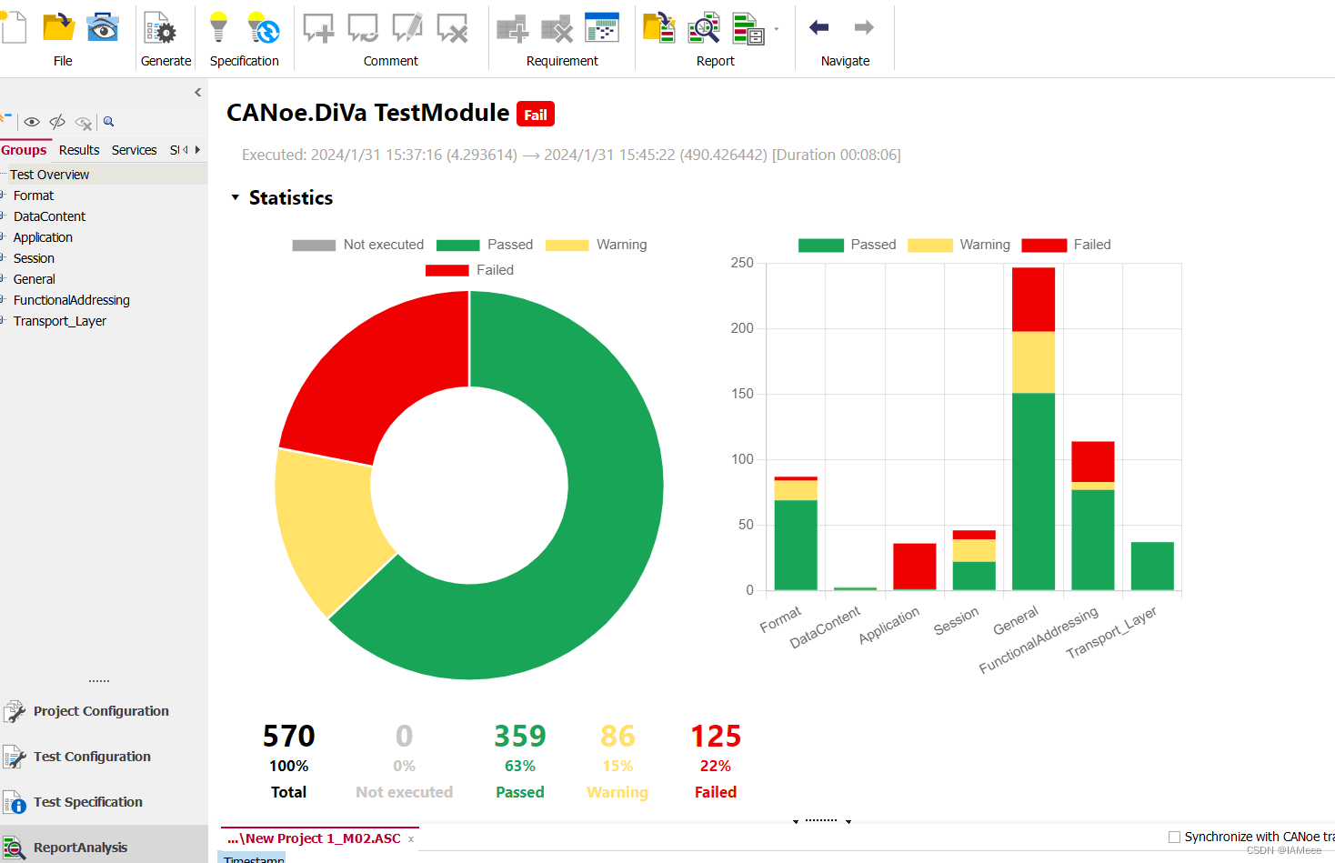The width and height of the screenshot is (1335, 863).
Task: Open Test Specification section
Action: pyautogui.click(x=88, y=802)
